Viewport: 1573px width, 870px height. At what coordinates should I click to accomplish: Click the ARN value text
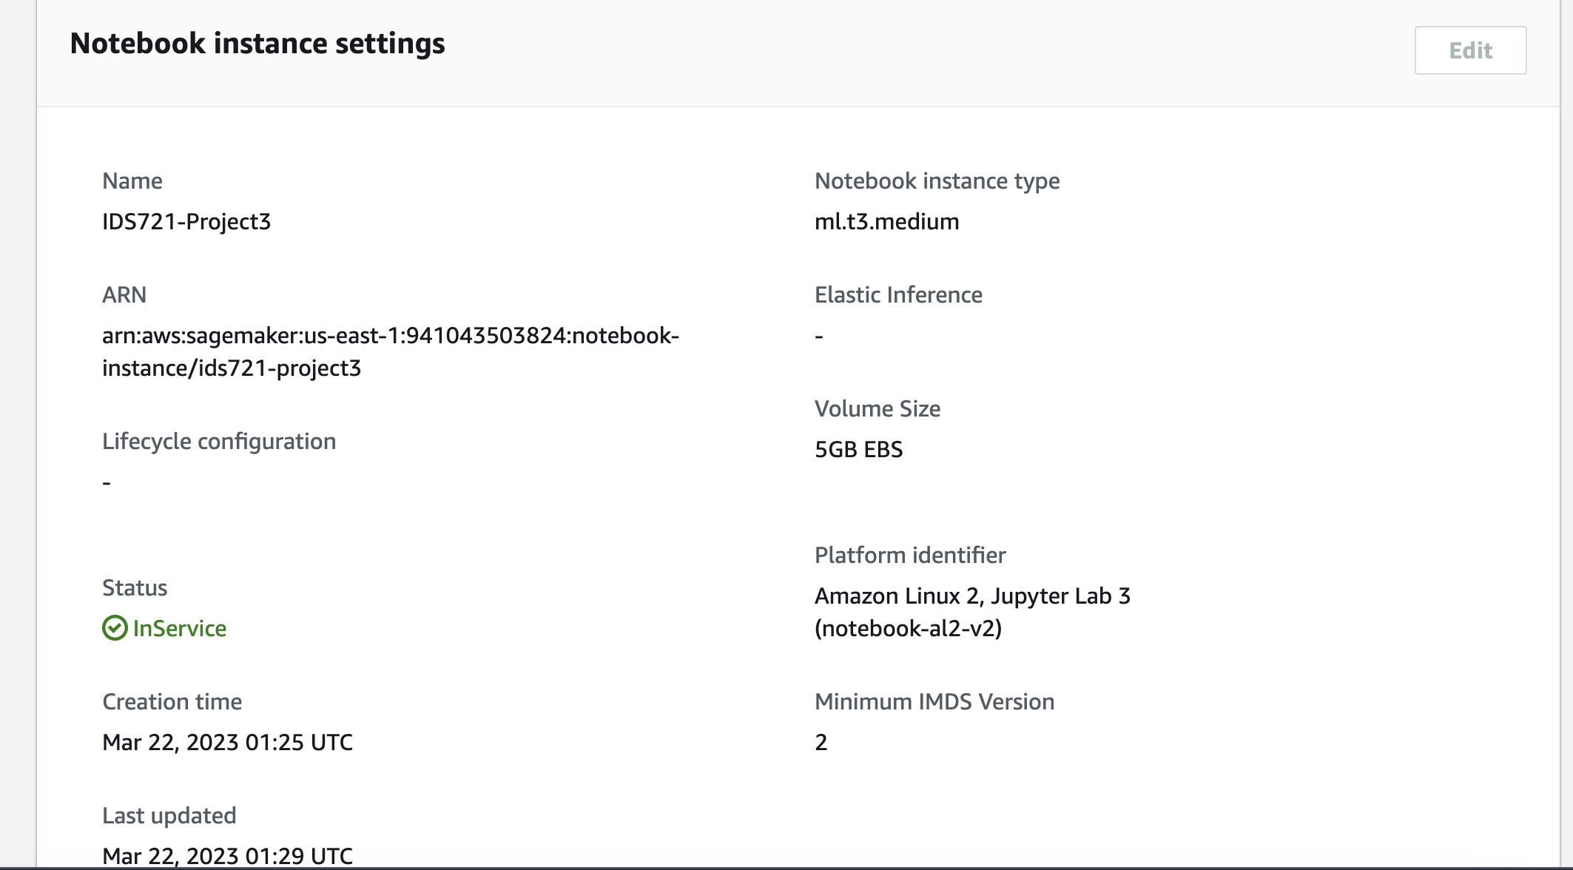[390, 351]
